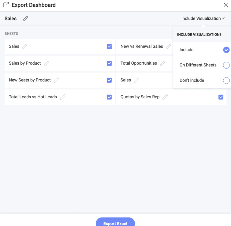Click the New vs Renewal Sales sheet name
231x226 pixels.
pyautogui.click(x=142, y=46)
